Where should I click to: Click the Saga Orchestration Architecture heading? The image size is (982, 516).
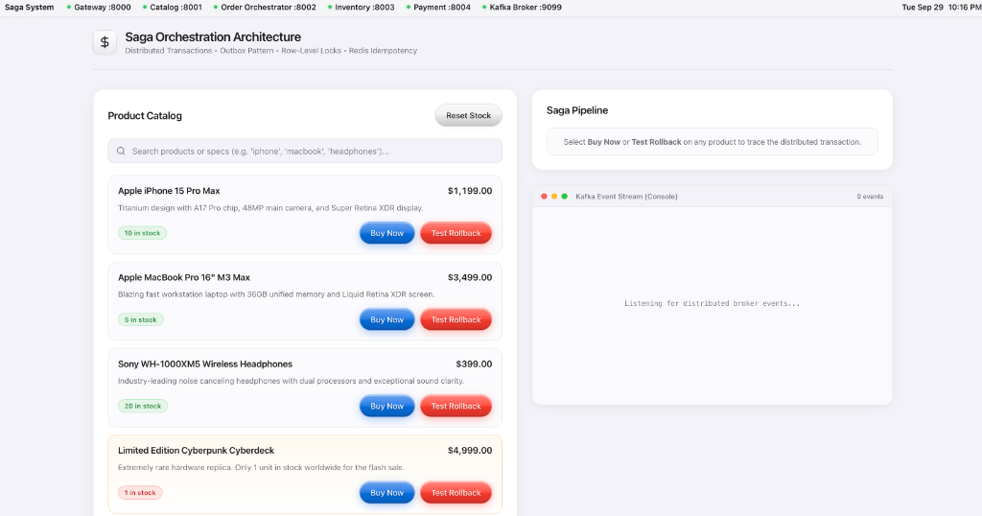coord(213,37)
